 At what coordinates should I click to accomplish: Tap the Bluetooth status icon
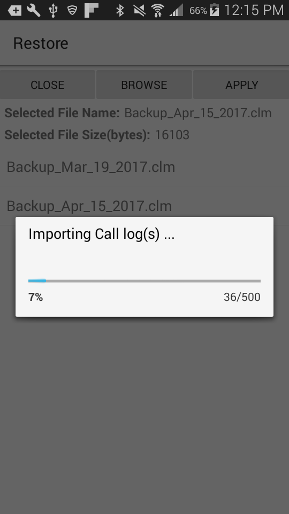(120, 11)
